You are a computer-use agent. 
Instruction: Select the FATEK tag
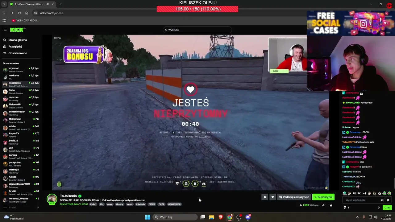[x=152, y=204]
